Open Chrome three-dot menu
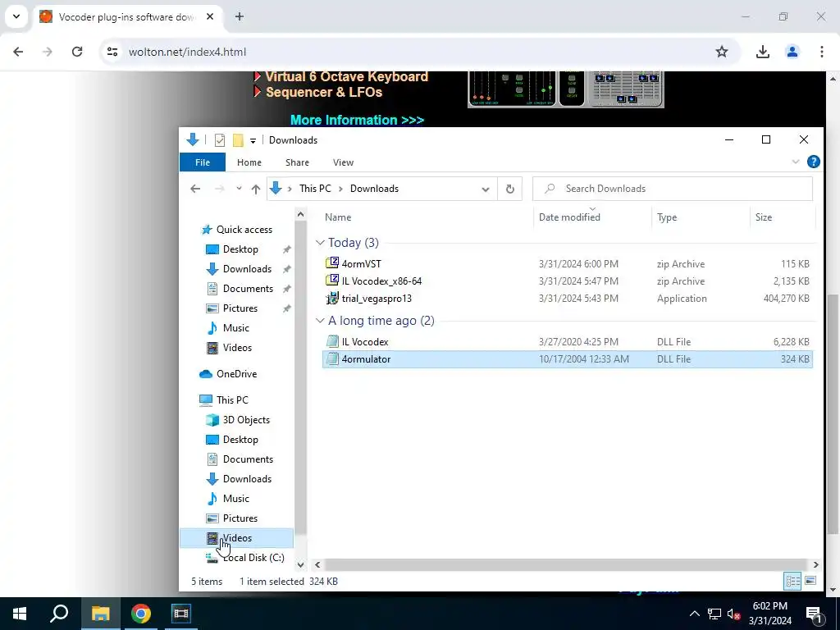This screenshot has height=630, width=840. (821, 52)
